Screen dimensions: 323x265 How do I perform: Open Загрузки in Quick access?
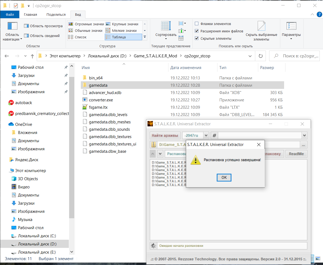26,76
